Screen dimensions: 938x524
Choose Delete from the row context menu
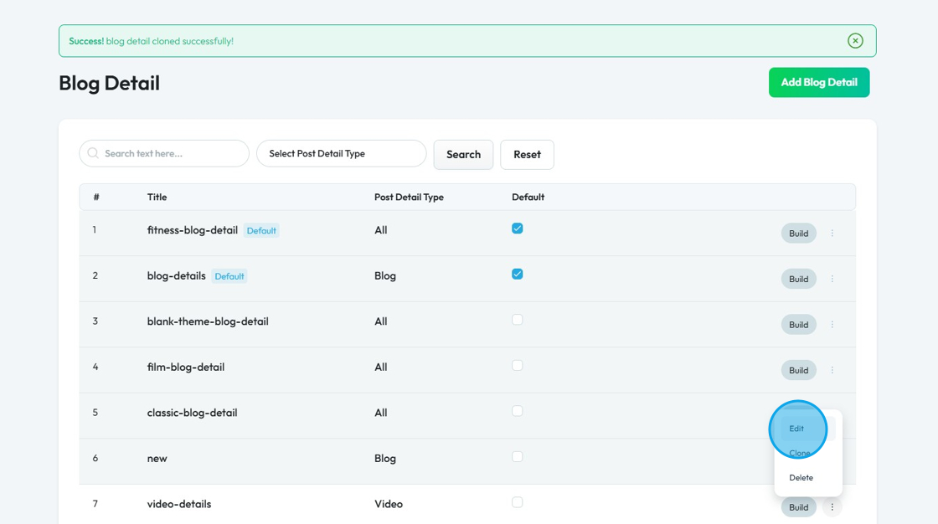[801, 478]
